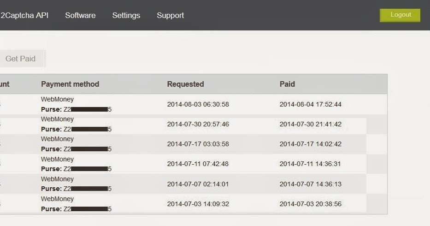Click paid timestamp 2014-07-30 21:41:42
Viewport: 430px width, 226px height.
coord(310,124)
